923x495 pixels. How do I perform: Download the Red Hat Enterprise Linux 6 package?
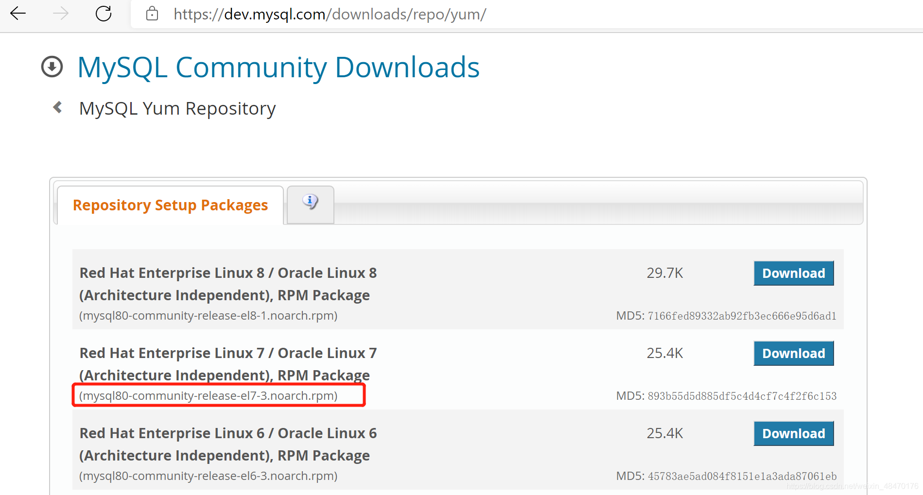coord(793,433)
